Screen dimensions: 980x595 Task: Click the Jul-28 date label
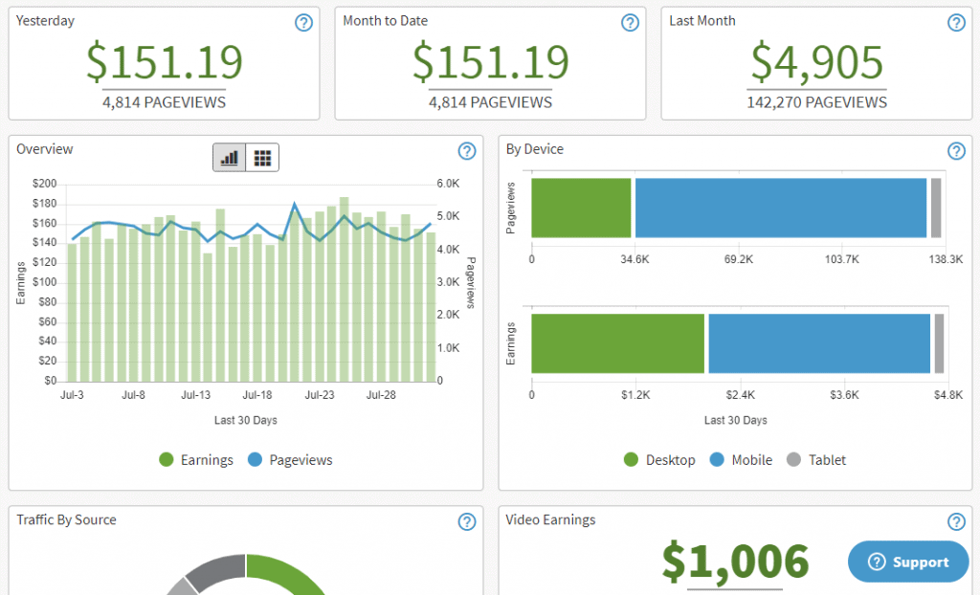point(381,395)
